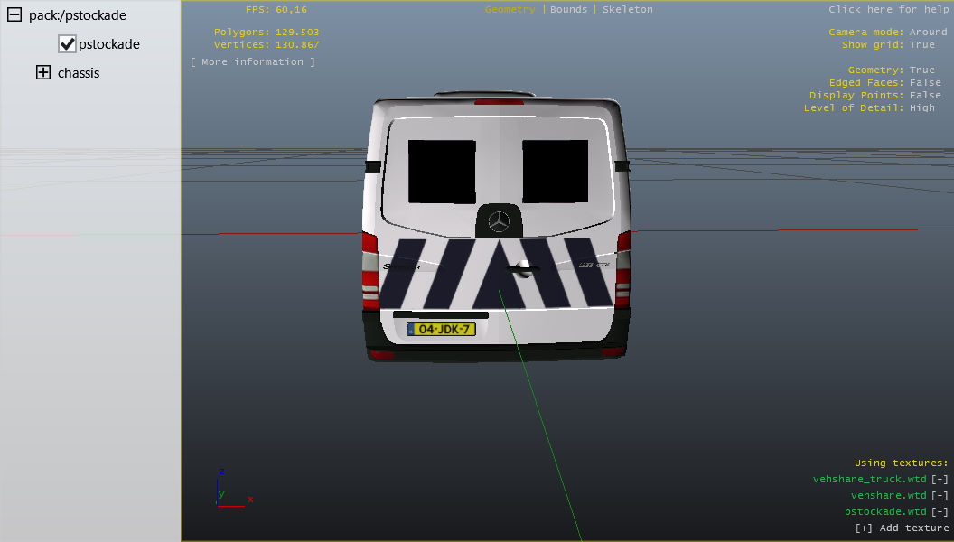Click the 'Click here for help' link
Viewport: 954px width, 542px height.
(888, 10)
